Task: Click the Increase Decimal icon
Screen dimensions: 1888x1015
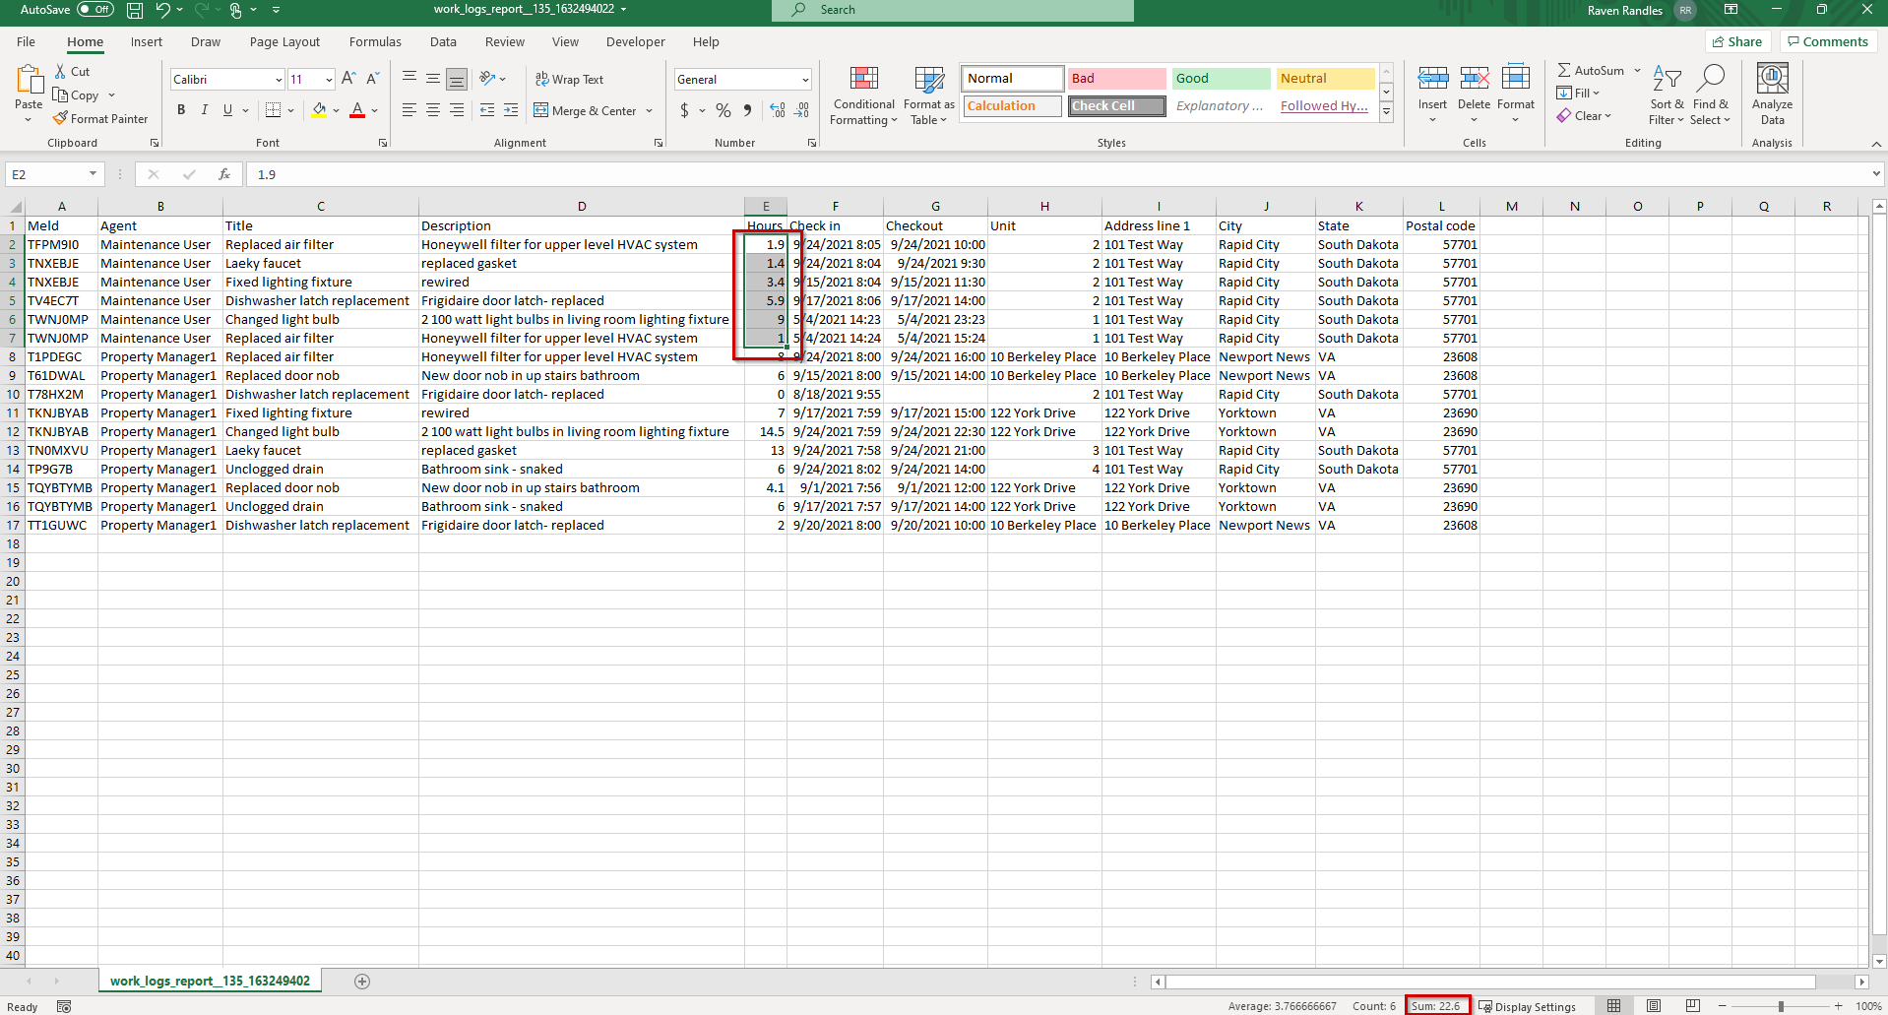Action: [x=778, y=110]
